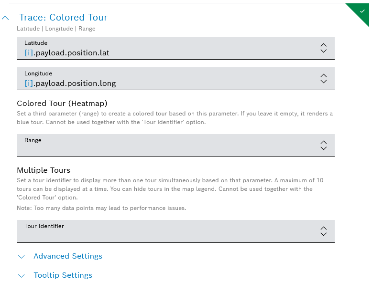
Task: Click the Colored Tour (Heatmap) heading
Action: (62, 103)
